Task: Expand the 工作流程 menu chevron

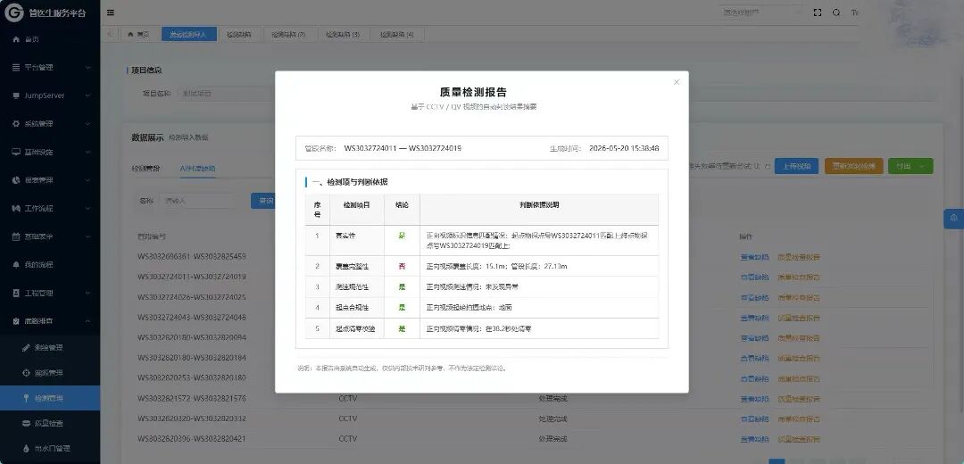Action: (x=87, y=208)
